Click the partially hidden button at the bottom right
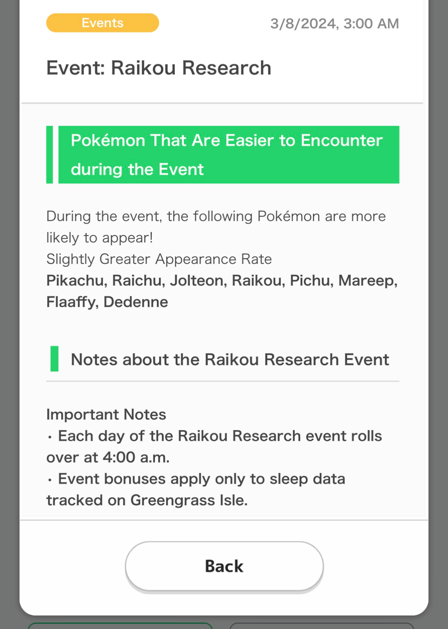This screenshot has height=629, width=448. (322, 626)
